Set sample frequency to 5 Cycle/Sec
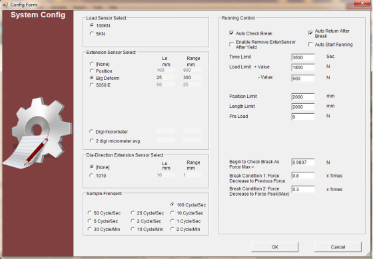Viewport: 373px width, 259px height. 89,221
